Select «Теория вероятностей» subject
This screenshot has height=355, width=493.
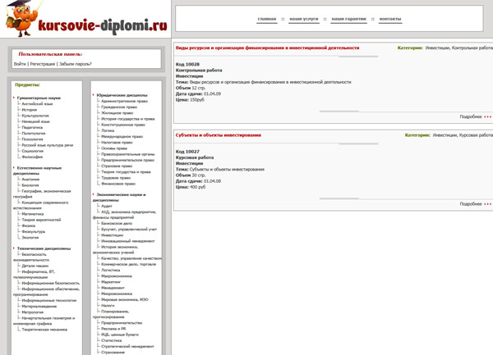pyautogui.click(x=41, y=220)
